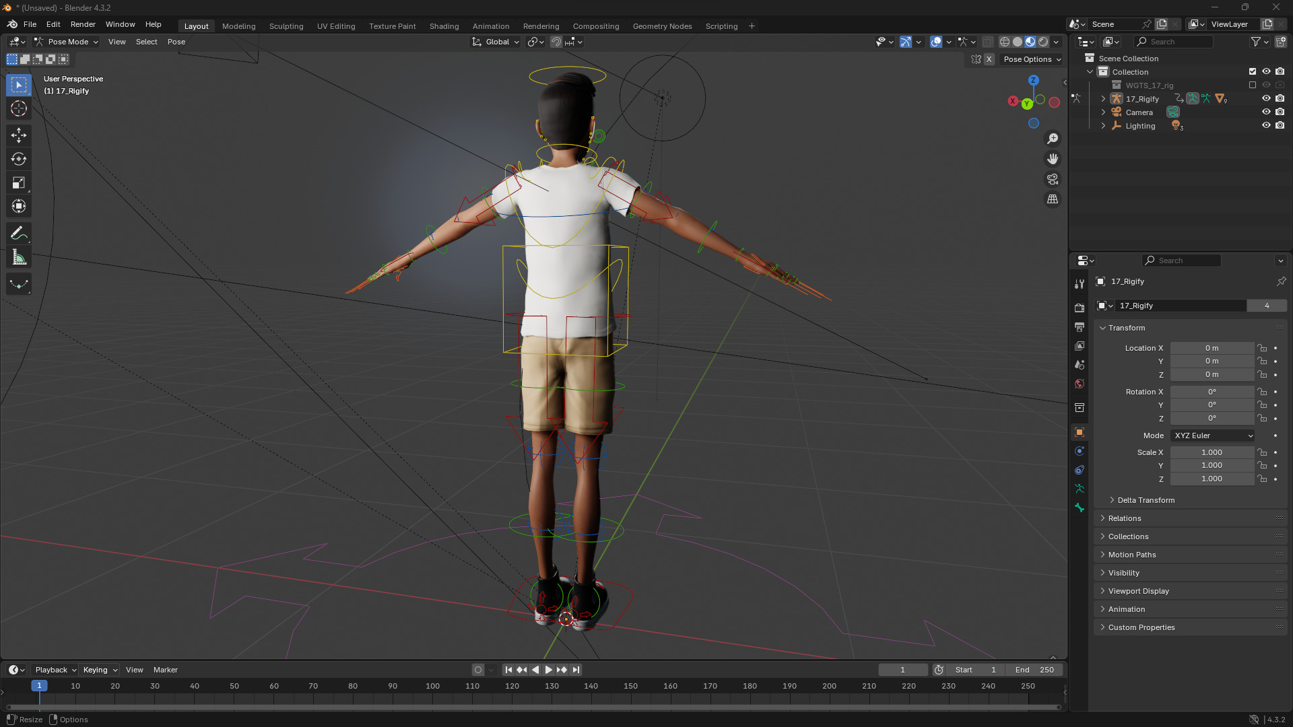Activate the Rotate tool
The width and height of the screenshot is (1293, 727).
[19, 159]
